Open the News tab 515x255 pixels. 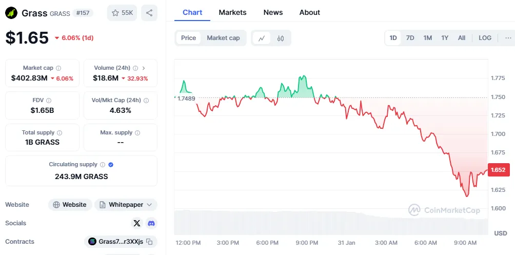(x=273, y=12)
